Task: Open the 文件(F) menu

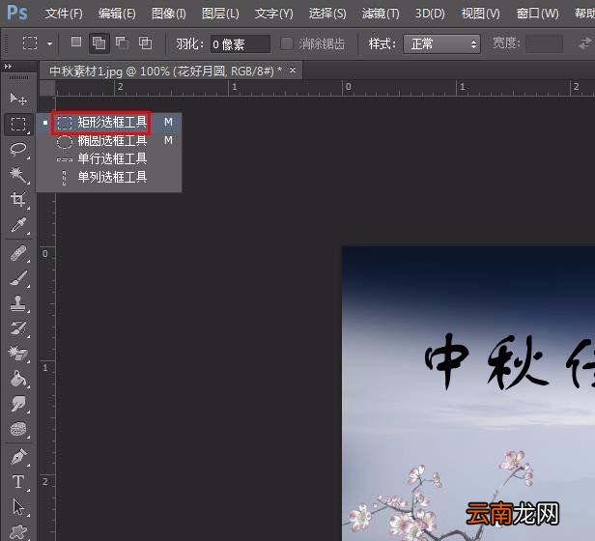Action: point(64,14)
